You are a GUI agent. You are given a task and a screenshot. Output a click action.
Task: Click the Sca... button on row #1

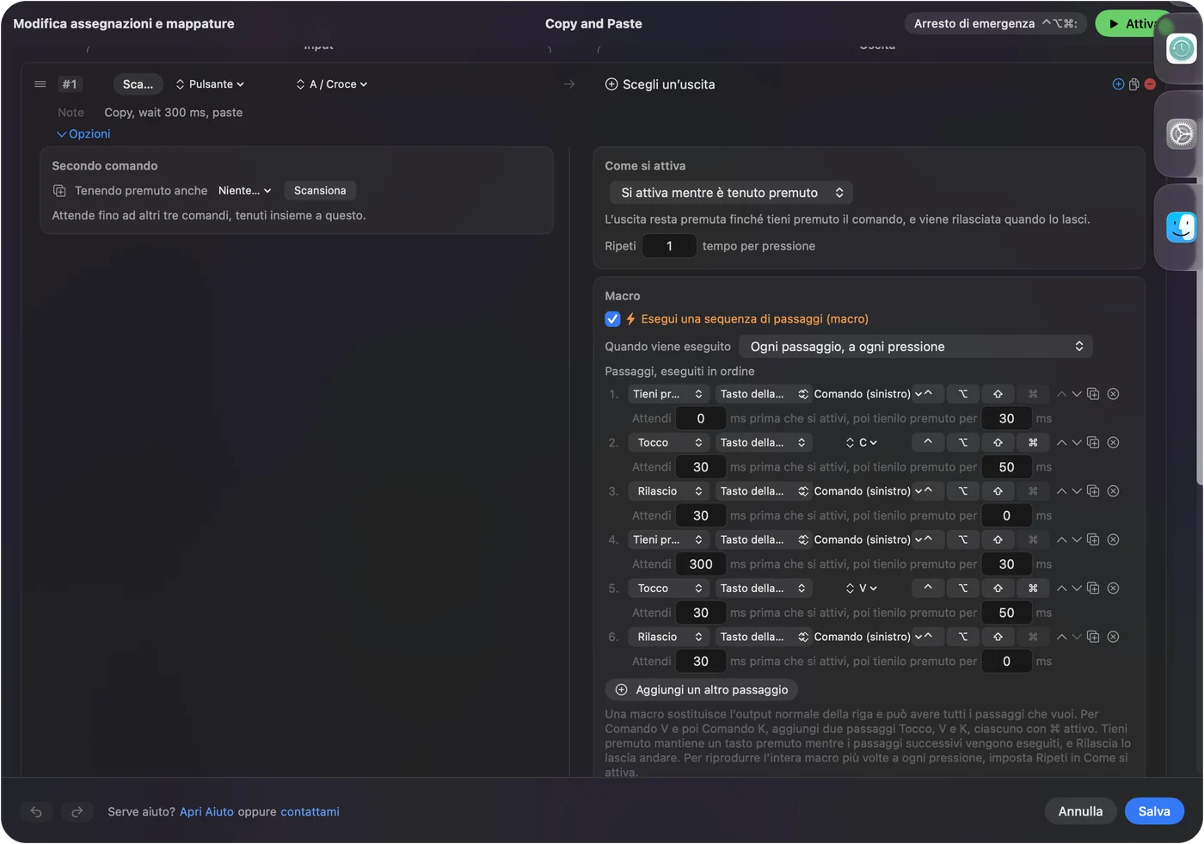click(x=138, y=84)
